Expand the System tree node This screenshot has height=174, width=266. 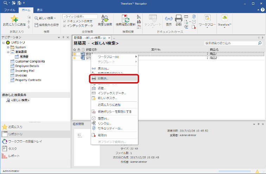click(8, 47)
